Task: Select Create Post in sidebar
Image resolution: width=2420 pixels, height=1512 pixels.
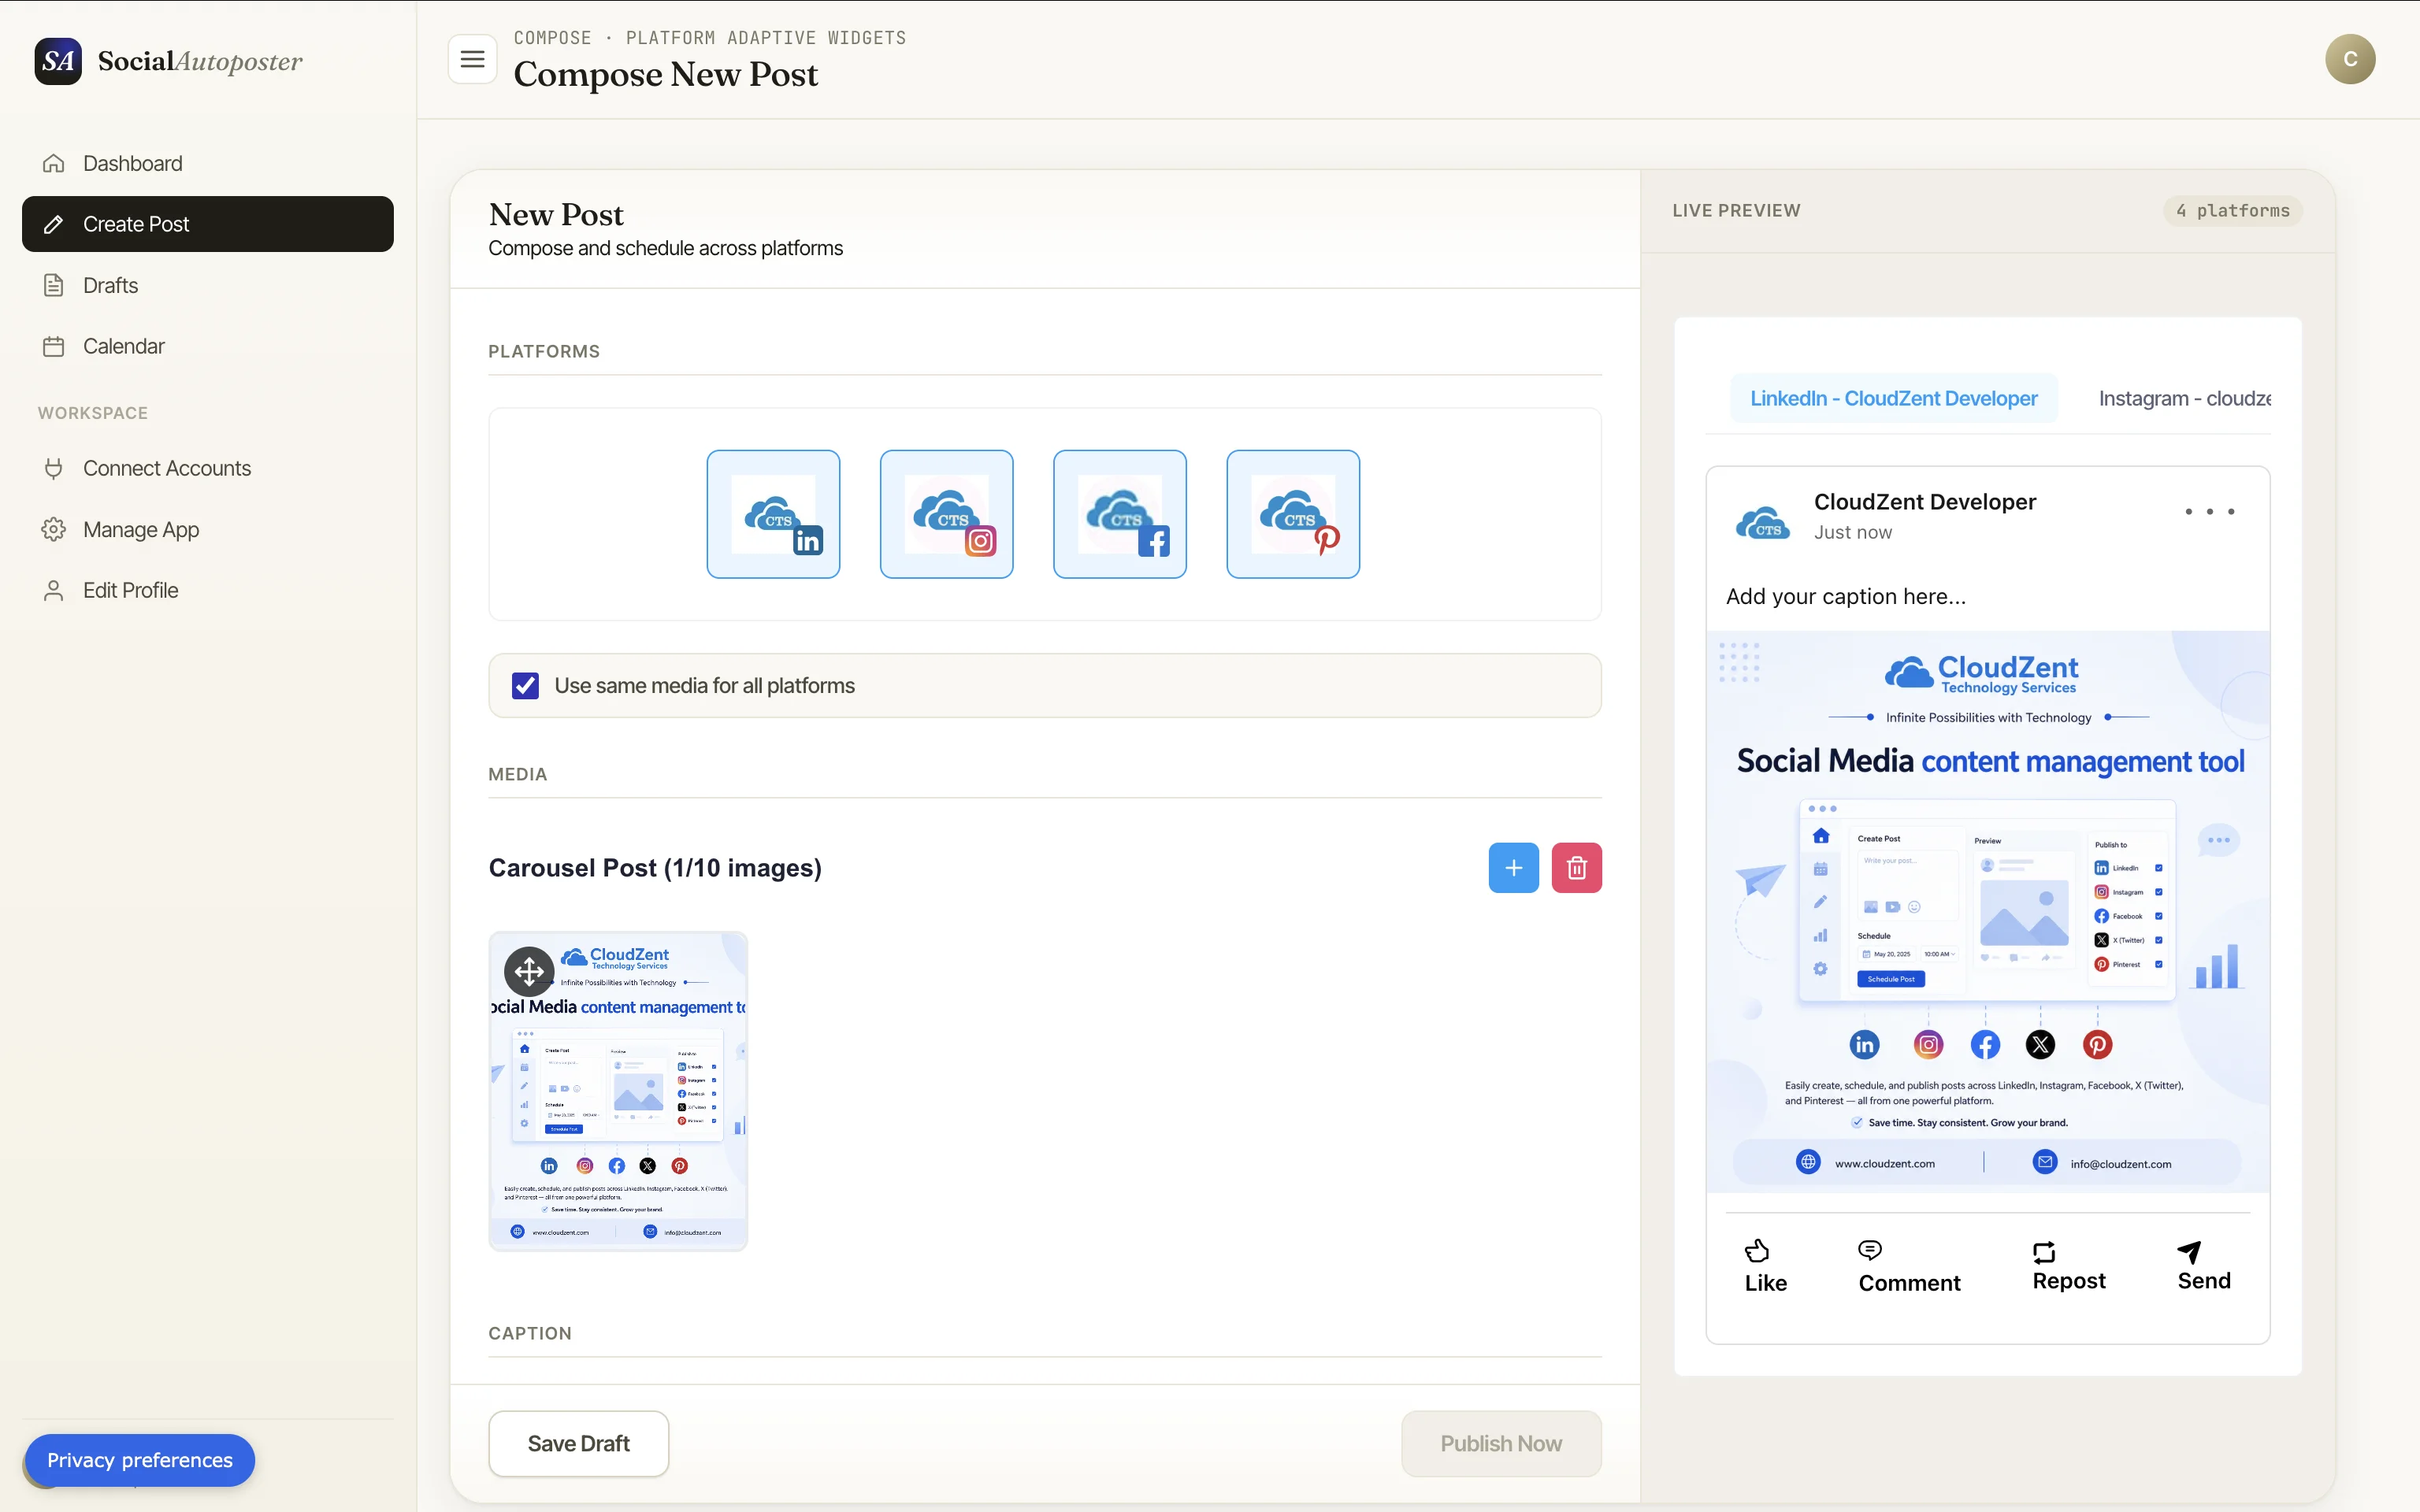Action: 208,224
